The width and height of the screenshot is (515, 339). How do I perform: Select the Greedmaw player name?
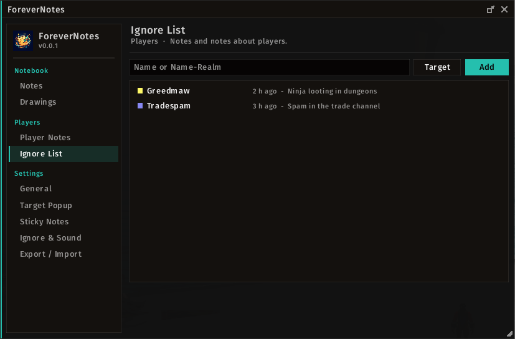[169, 91]
